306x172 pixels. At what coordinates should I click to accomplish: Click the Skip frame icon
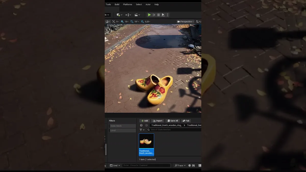[x=154, y=15]
